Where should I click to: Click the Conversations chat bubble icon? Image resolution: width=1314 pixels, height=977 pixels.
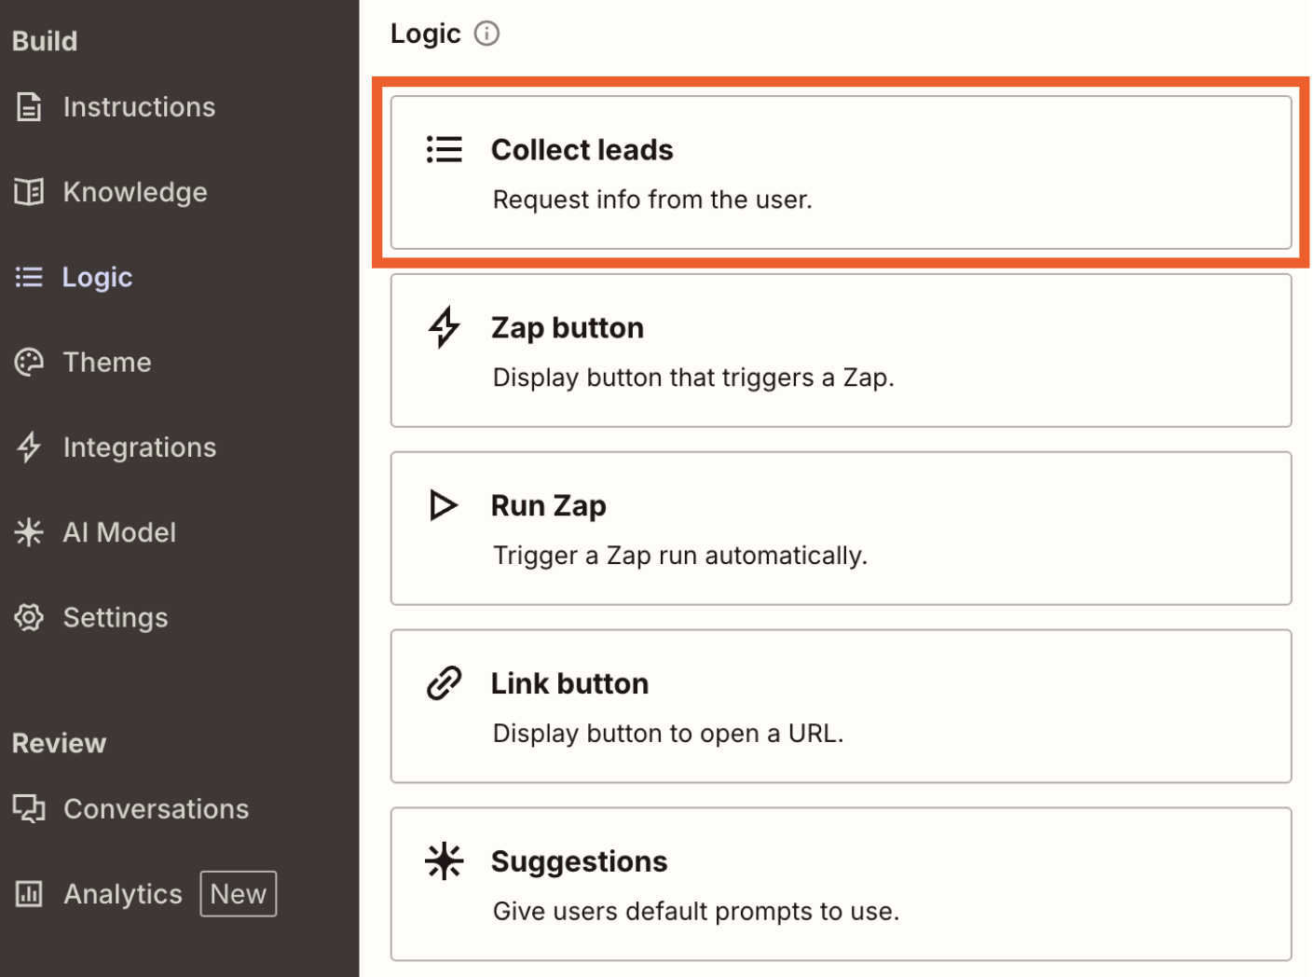29,808
